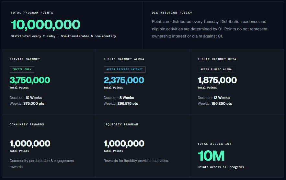Select the 10,000,000 total program points figure
286x180 pixels.
[x=46, y=25]
